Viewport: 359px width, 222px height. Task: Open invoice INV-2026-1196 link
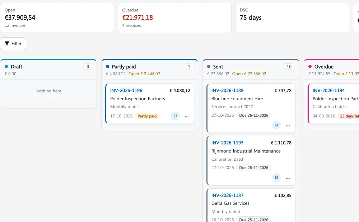[126, 91]
